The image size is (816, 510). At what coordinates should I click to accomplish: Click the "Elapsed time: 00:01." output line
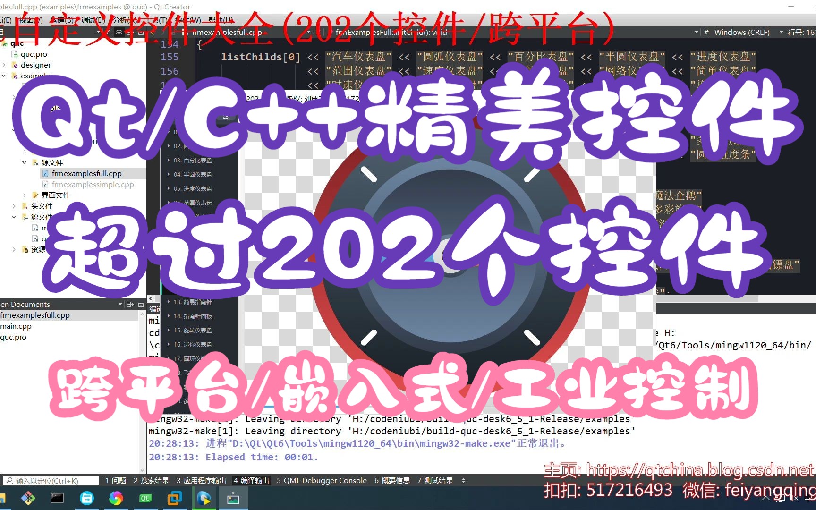coord(233,457)
